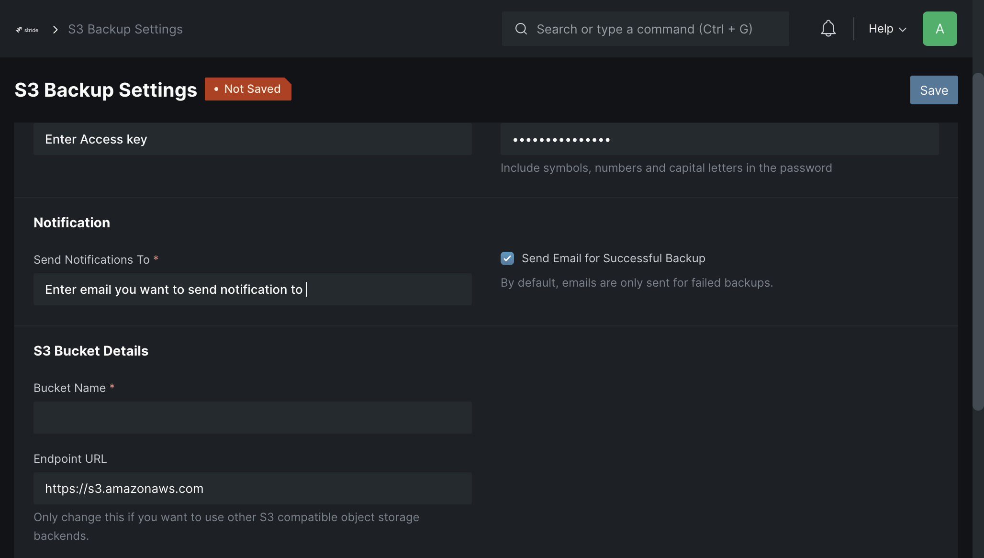This screenshot has height=558, width=984.
Task: Focus the Access key field
Action: [253, 139]
